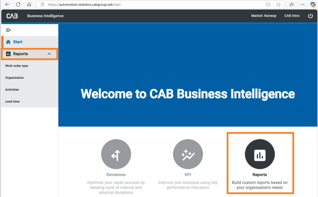Change market via Market: Norway
This screenshot has width=318, height=197.
coord(264,16)
